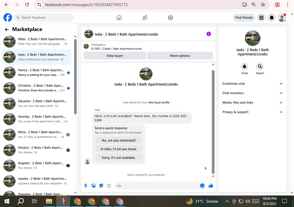Viewport: 294px width, 207px height.
Task: Send a thumbs-up like
Action: [211, 186]
